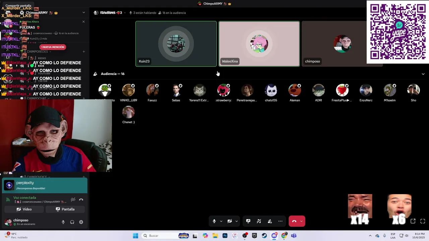
Task: Open the more options ellipsis menu
Action: coord(281,221)
